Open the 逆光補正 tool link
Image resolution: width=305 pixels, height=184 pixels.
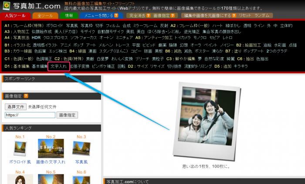tap(192, 32)
